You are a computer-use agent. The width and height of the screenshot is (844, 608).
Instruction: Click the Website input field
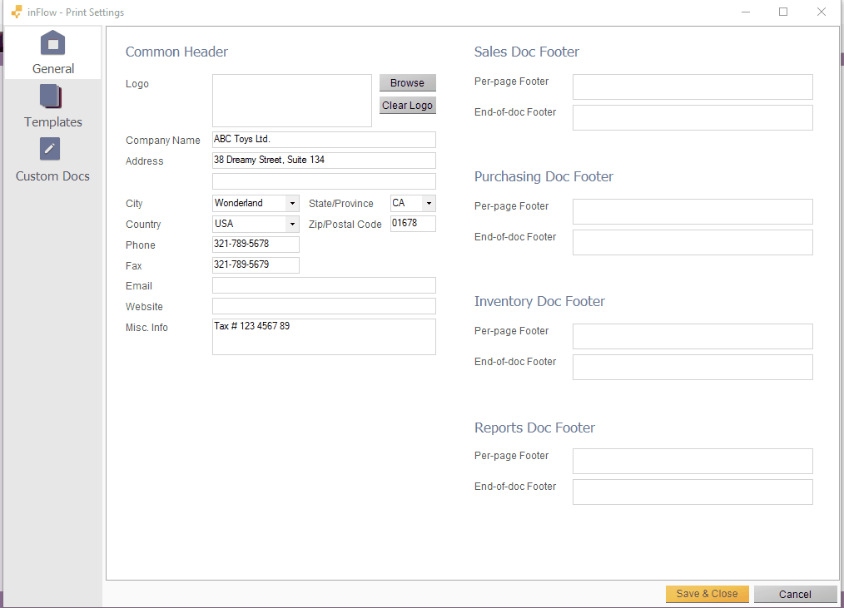coord(324,306)
